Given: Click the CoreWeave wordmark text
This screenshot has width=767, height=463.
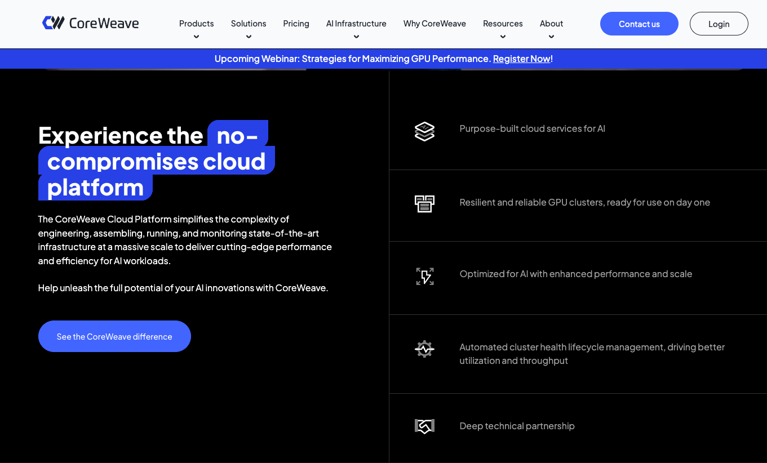Looking at the screenshot, I should (x=104, y=23).
